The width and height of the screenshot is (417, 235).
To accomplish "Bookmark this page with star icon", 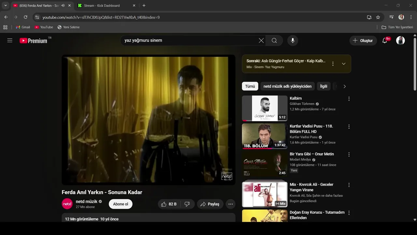I will pyautogui.click(x=378, y=17).
